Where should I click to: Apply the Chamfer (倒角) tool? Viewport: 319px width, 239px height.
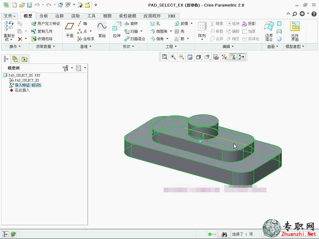click(157, 39)
